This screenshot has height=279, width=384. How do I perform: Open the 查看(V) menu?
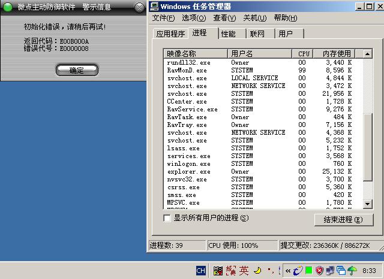(x=224, y=18)
